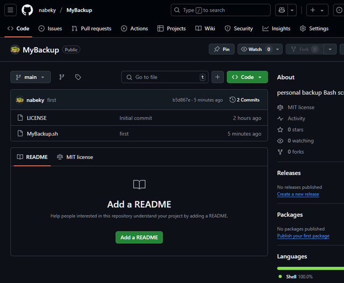View tags via the tag icon

78,77
